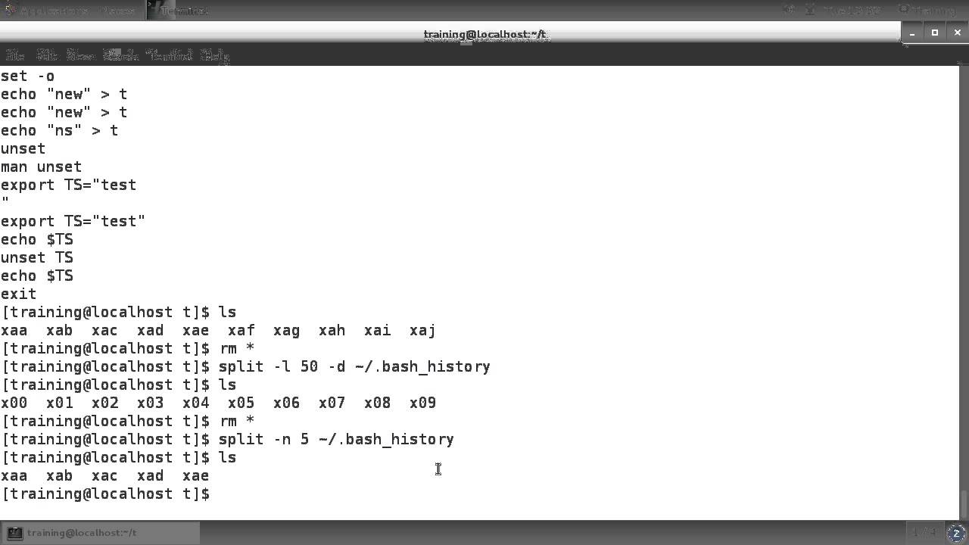Click file name xae in last listing
The width and height of the screenshot is (969, 545).
tap(195, 475)
